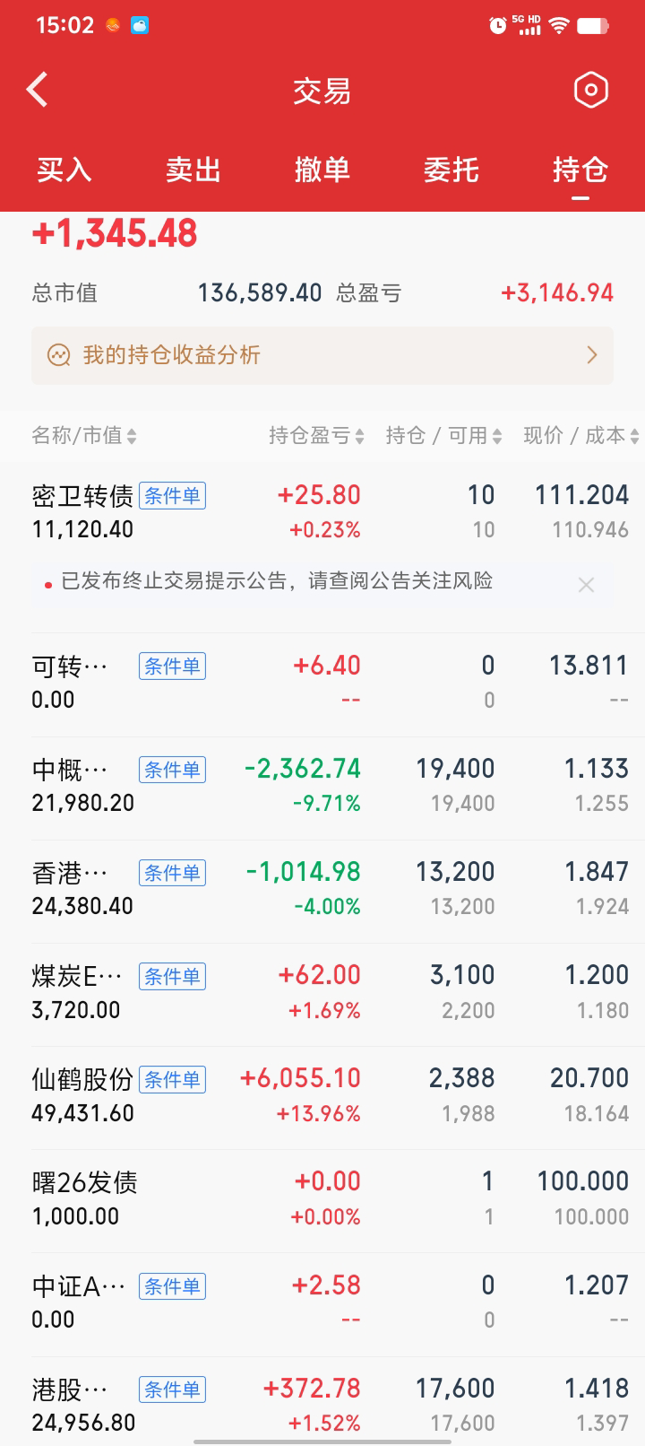
Task: Open 条件单 tag for 煤炭E fund
Action: 172,976
